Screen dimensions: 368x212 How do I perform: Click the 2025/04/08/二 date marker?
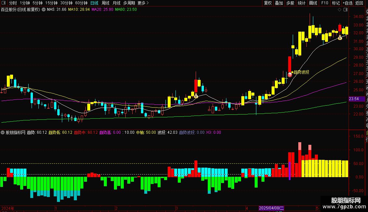271,208
